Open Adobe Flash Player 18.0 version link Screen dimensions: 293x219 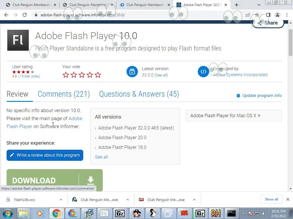(x=122, y=147)
